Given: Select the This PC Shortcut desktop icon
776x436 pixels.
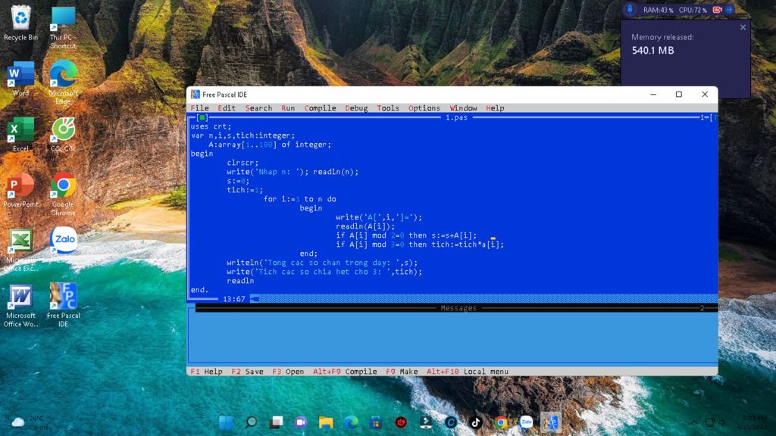Looking at the screenshot, I should coord(64,28).
